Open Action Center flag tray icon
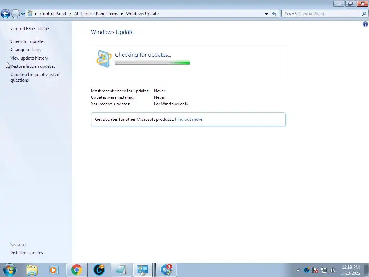This screenshot has height=277, width=369. (x=315, y=270)
